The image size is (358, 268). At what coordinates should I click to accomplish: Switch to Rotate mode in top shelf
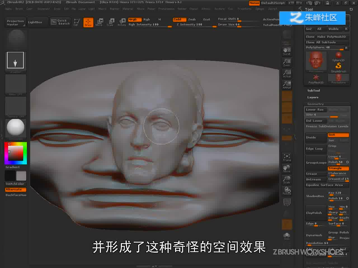pyautogui.click(x=122, y=22)
